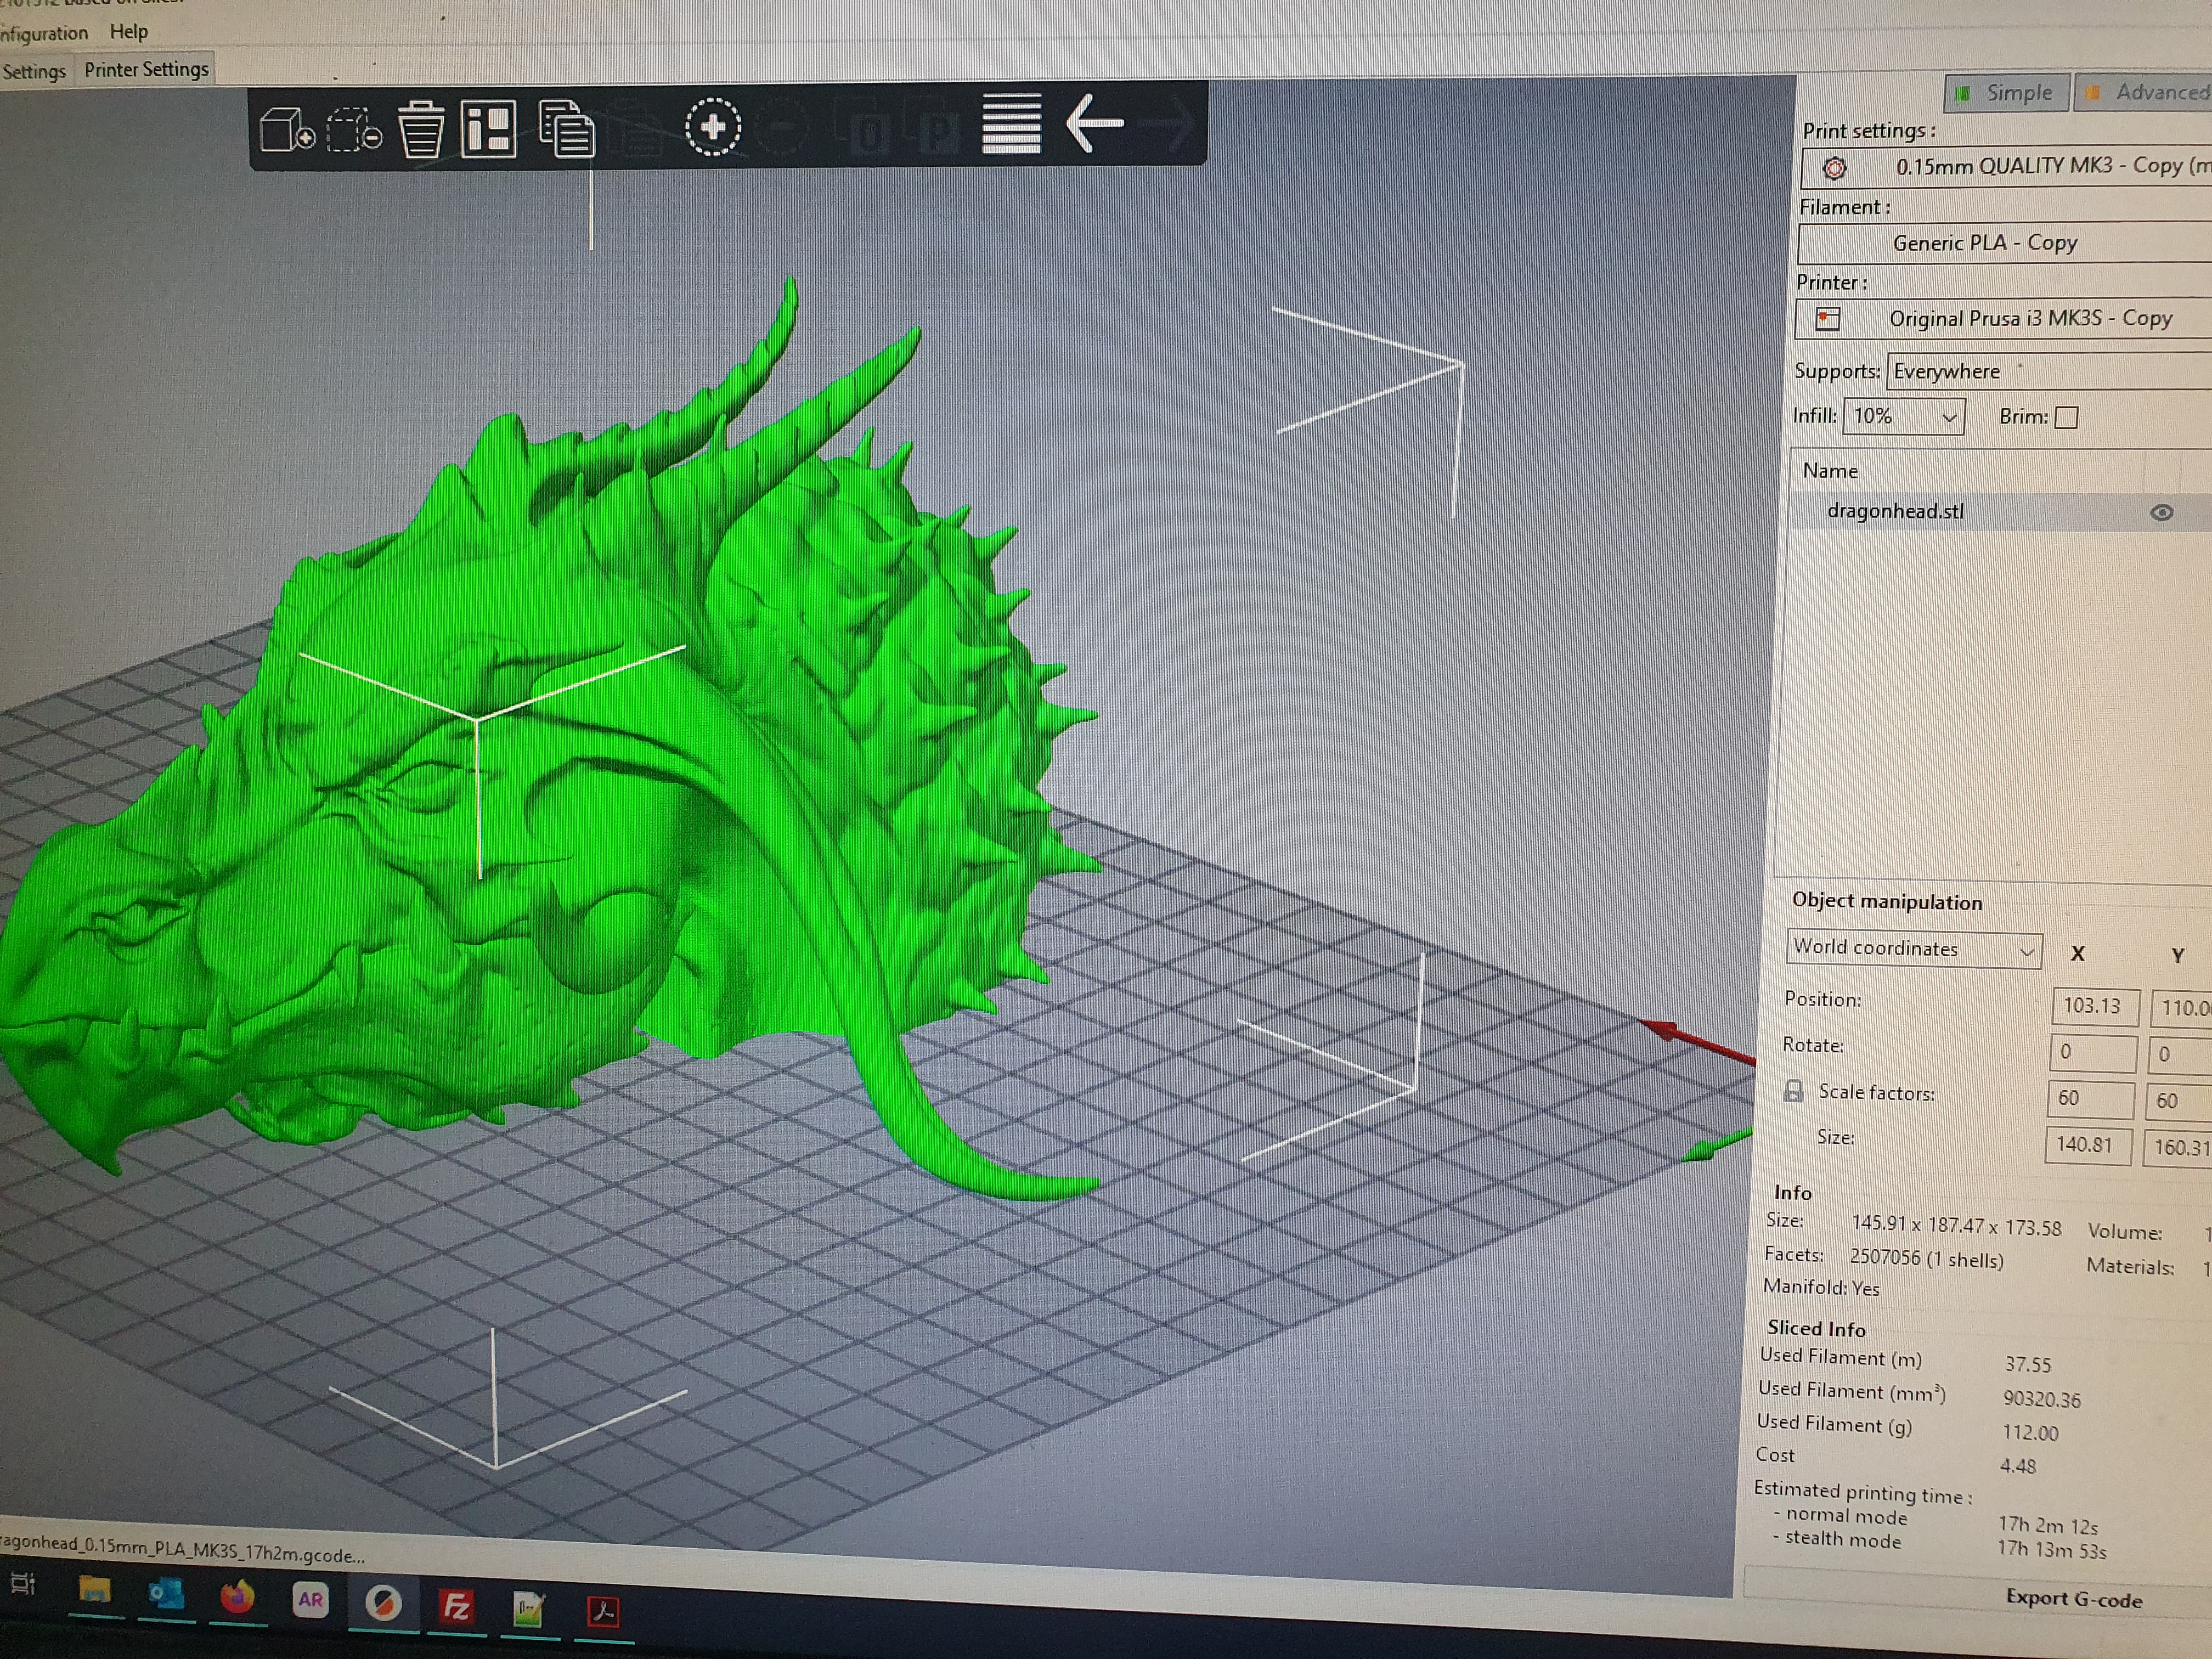Switch to Advanced mode
The height and width of the screenshot is (1659, 2212).
(2142, 92)
